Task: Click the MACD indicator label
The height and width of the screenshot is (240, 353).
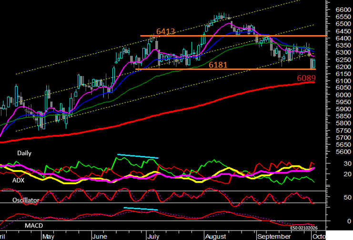Action: click(x=34, y=225)
